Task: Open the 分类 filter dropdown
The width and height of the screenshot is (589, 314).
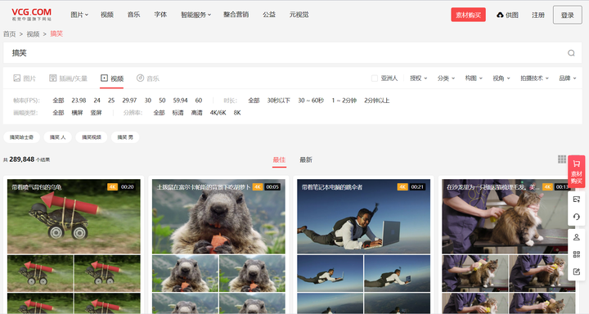Action: pyautogui.click(x=446, y=78)
